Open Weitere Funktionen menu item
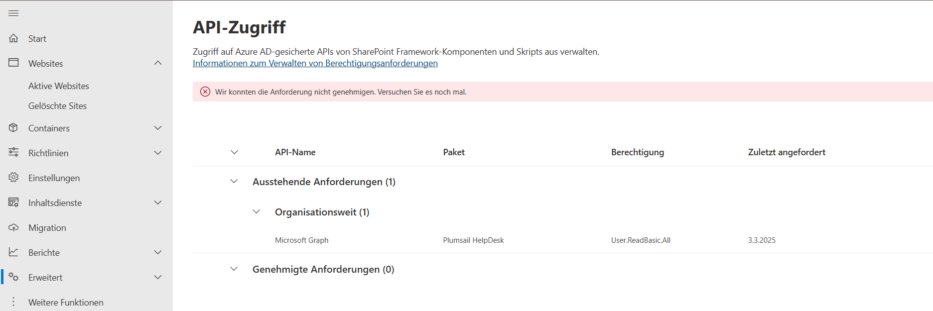Screen dimensions: 933x311 coord(66,302)
